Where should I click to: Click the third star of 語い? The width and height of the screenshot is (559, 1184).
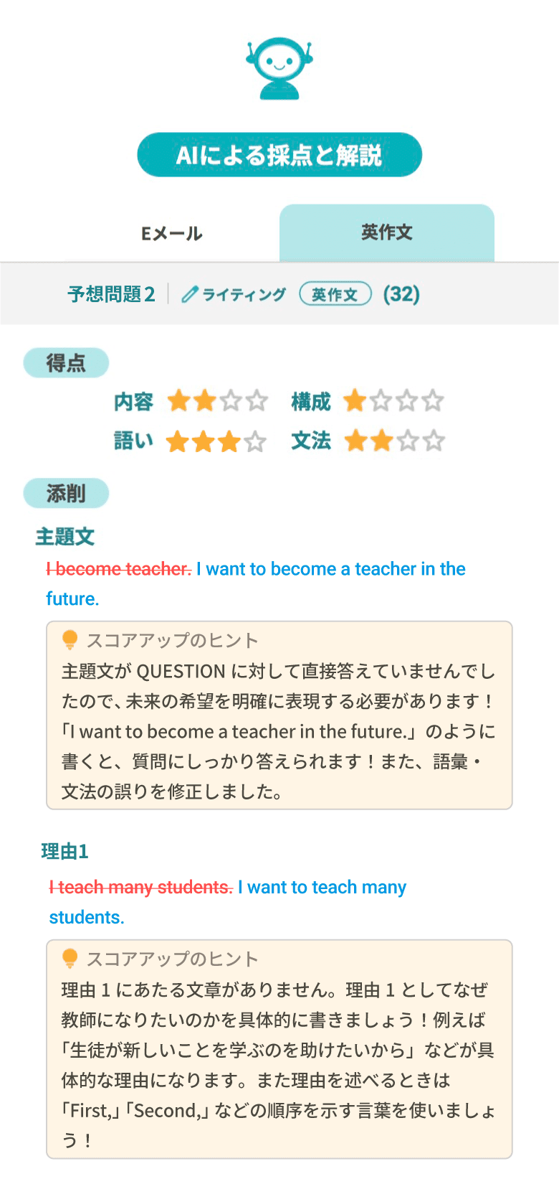(x=229, y=441)
